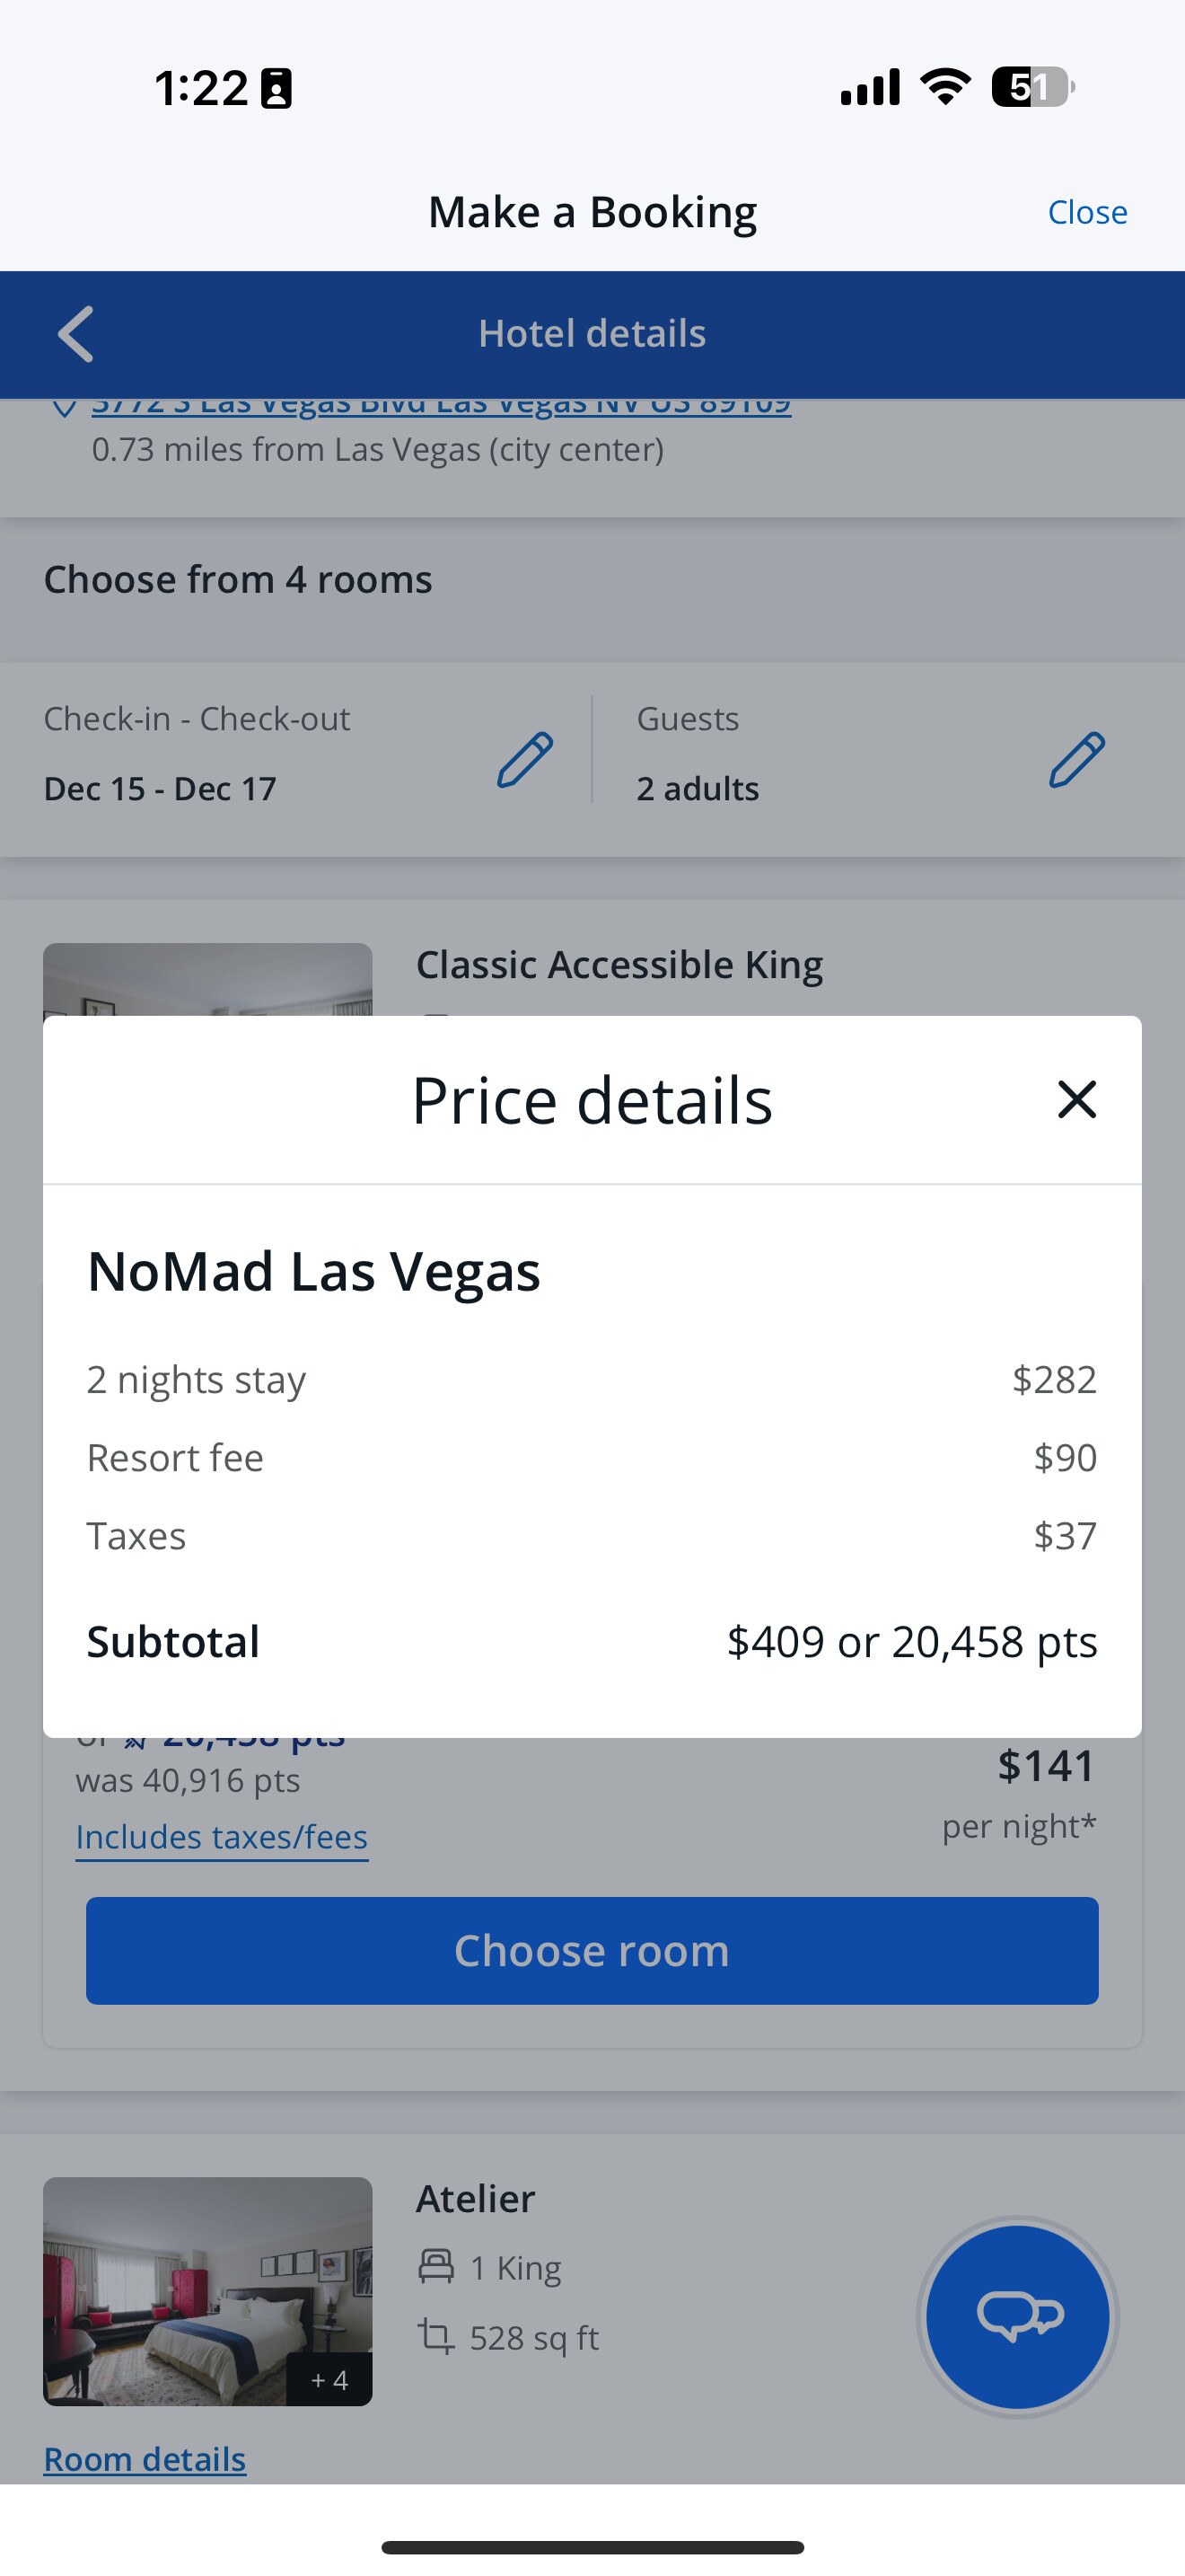This screenshot has width=1185, height=2576.
Task: Open Room details for the Atelier room
Action: tap(145, 2459)
